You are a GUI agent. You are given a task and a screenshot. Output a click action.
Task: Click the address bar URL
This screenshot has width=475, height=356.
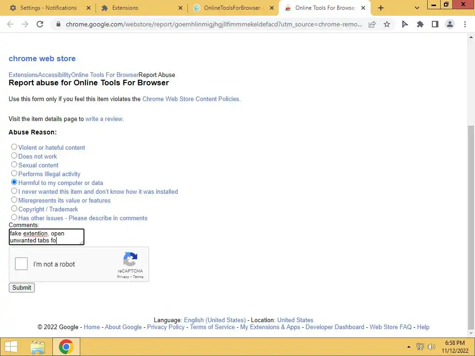214,24
